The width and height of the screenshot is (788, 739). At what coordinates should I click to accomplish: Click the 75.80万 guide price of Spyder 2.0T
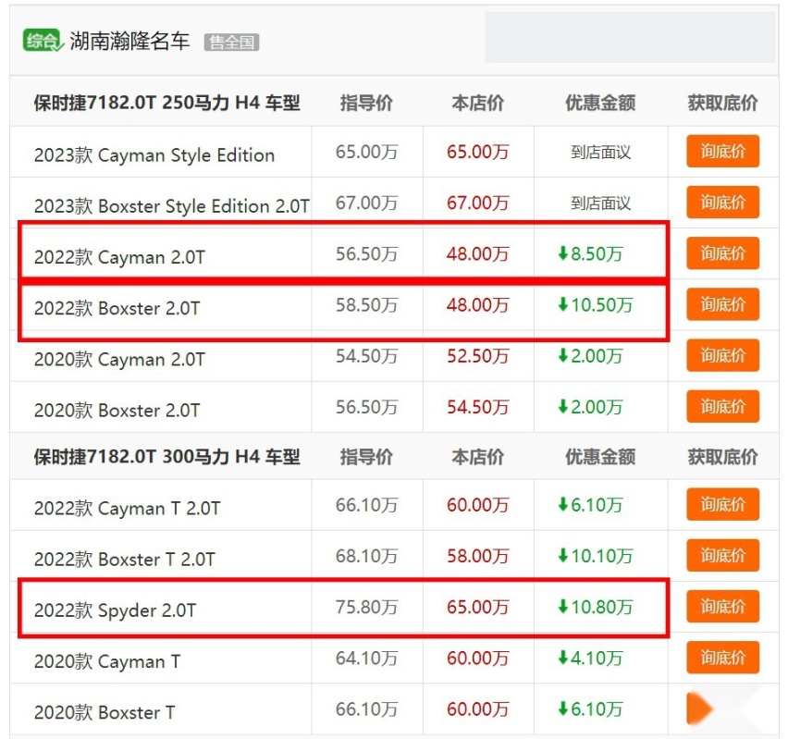[367, 608]
